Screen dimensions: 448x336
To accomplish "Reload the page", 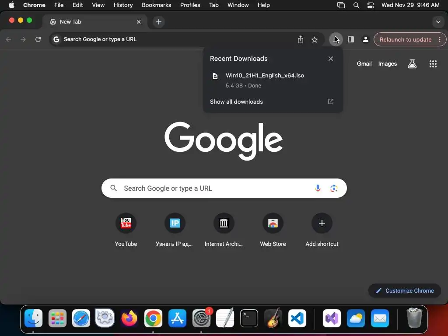I will click(38, 39).
